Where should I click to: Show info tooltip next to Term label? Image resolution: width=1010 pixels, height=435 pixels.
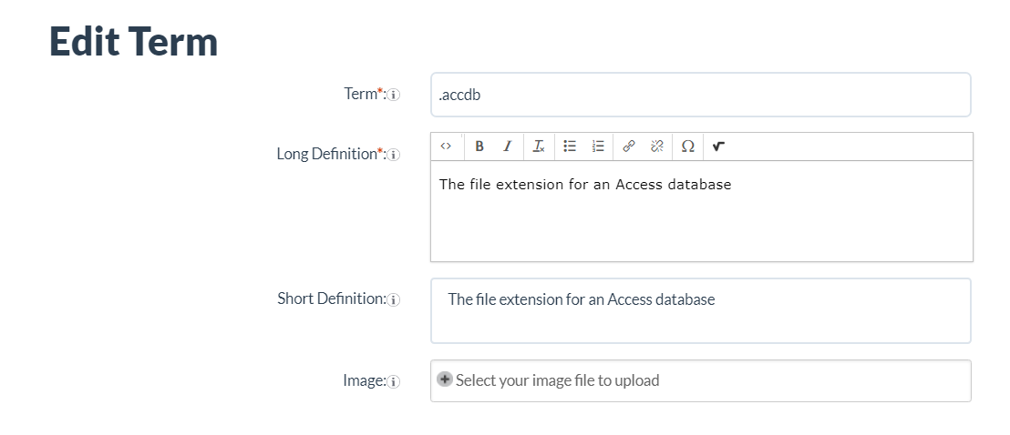[x=394, y=96]
